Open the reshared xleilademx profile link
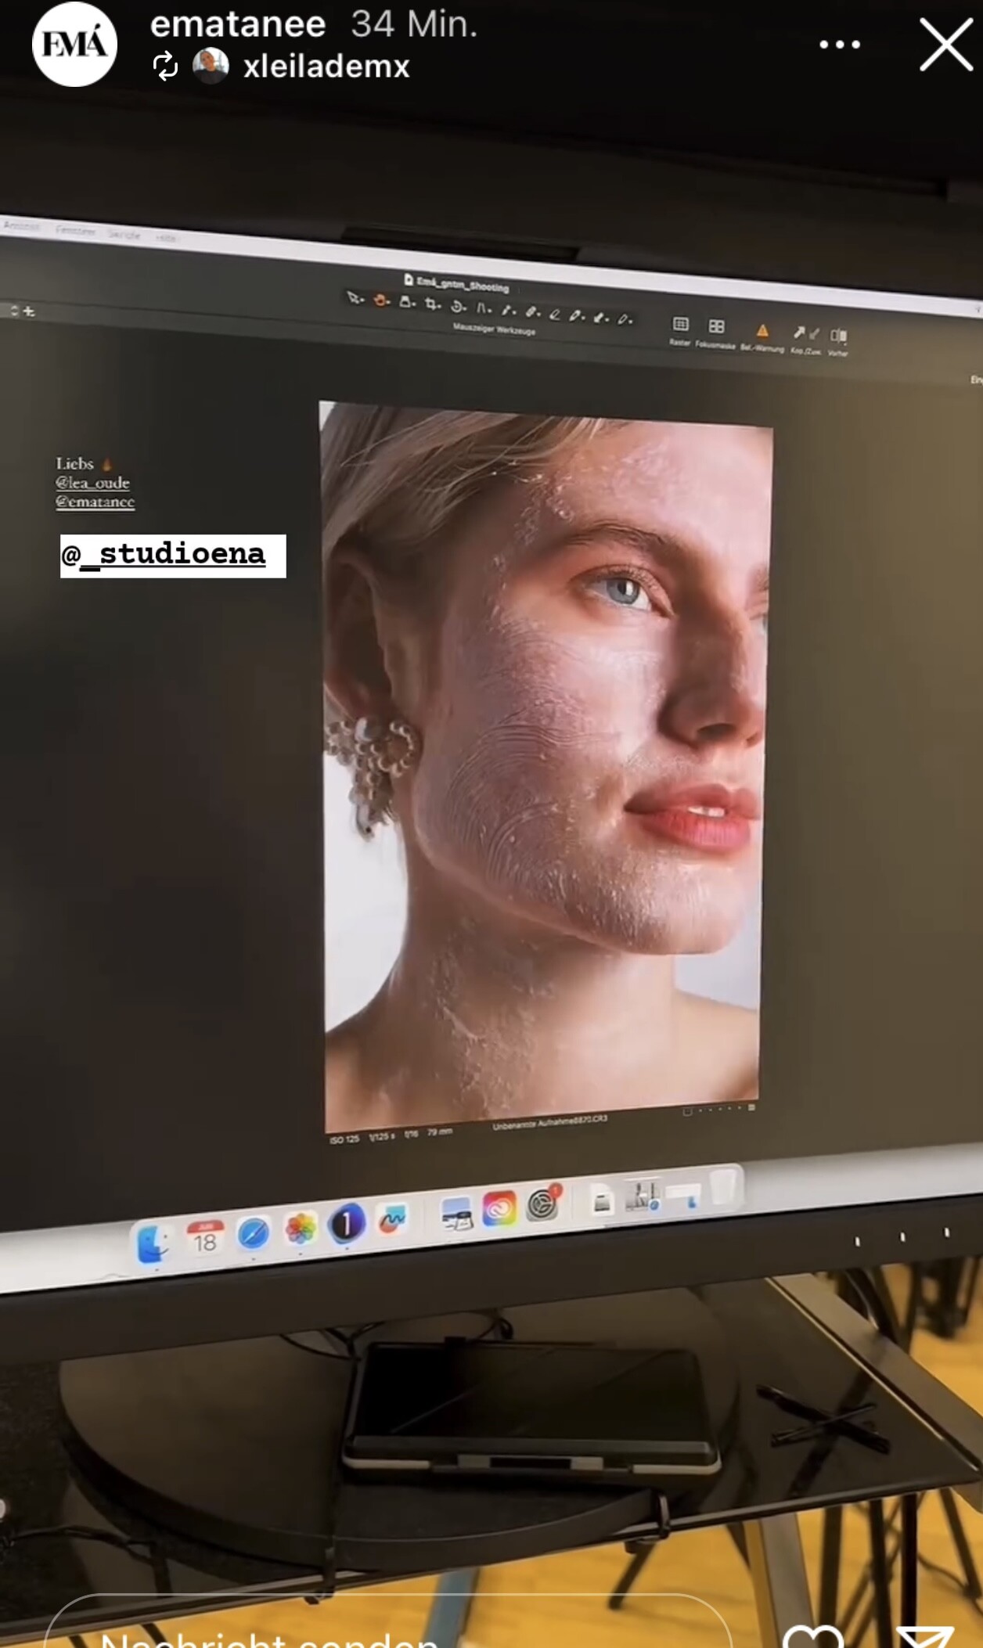 coord(326,67)
